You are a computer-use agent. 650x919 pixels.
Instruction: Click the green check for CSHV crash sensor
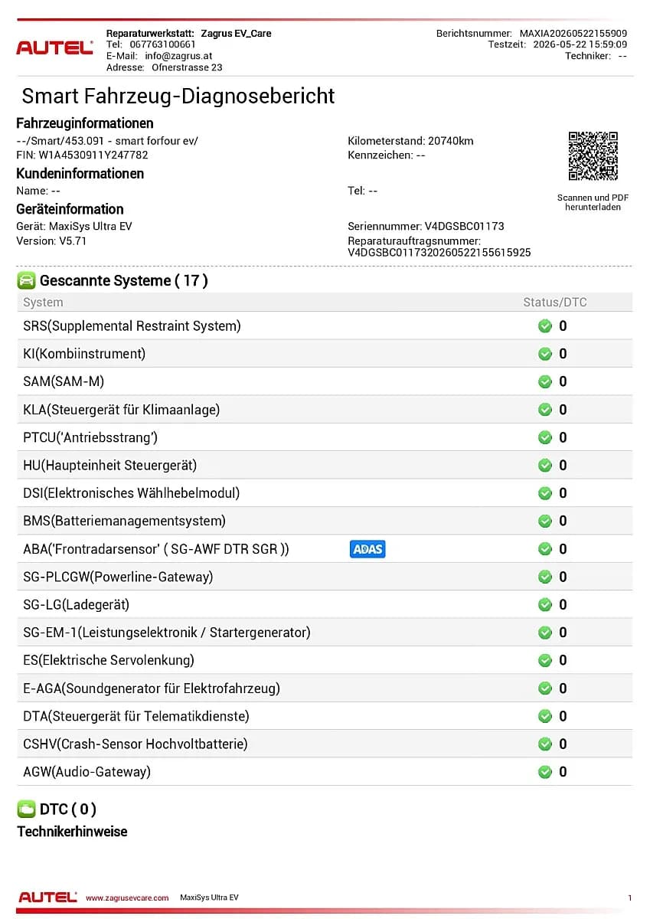[545, 744]
